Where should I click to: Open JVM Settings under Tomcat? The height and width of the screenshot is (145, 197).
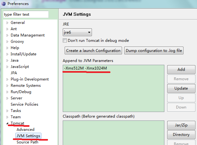[x=28, y=136]
